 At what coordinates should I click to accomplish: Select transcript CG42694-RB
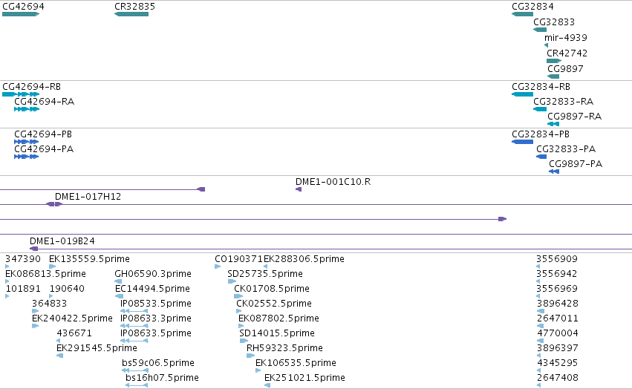click(21, 94)
